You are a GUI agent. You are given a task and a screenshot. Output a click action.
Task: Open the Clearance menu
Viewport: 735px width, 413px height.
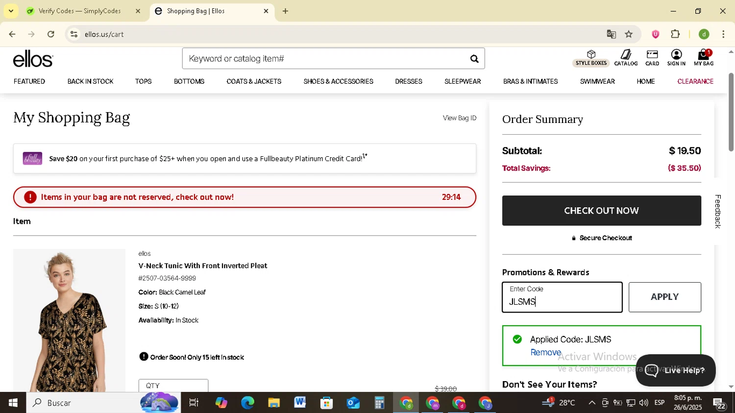[695, 81]
